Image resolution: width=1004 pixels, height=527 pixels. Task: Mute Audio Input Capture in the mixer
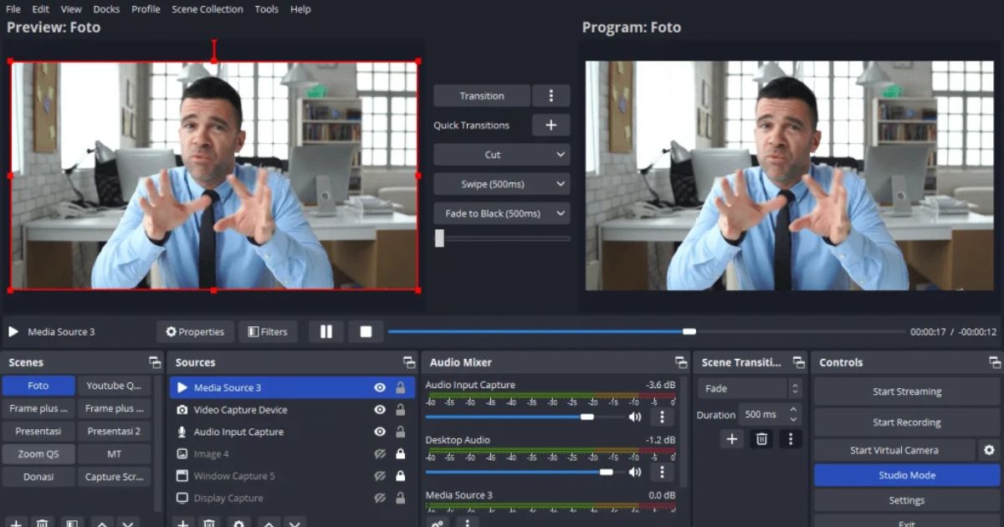635,417
